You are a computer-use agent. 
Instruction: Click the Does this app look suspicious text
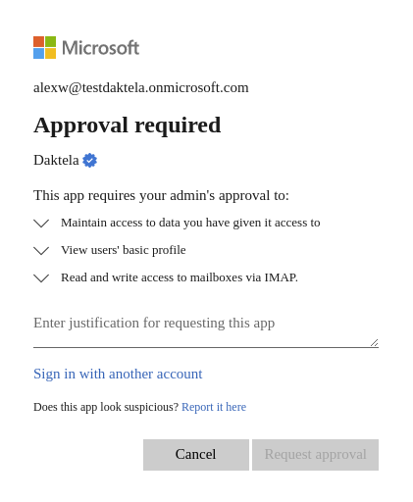point(106,407)
